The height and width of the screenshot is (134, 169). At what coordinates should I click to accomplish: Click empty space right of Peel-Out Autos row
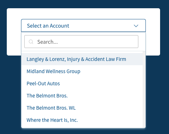click(101, 83)
